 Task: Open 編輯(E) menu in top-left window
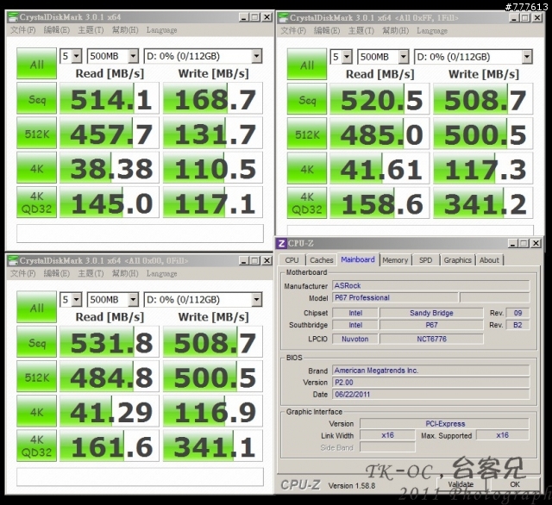[x=57, y=30]
